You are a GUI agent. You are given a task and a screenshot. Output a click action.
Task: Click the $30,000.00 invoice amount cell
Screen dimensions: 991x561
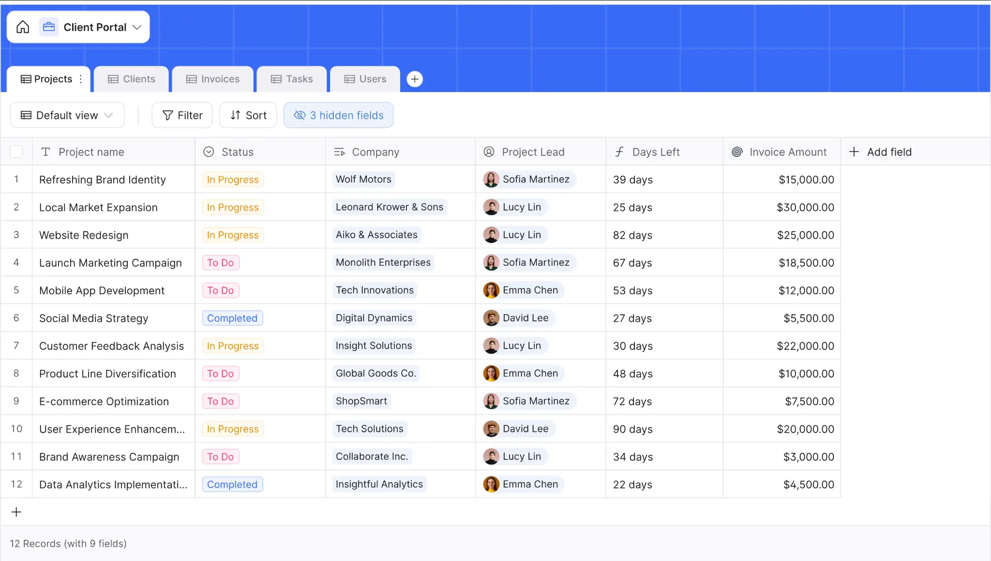(x=782, y=207)
